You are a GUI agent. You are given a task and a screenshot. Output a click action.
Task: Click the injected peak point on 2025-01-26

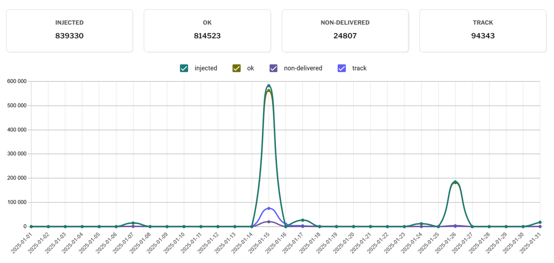point(455,182)
